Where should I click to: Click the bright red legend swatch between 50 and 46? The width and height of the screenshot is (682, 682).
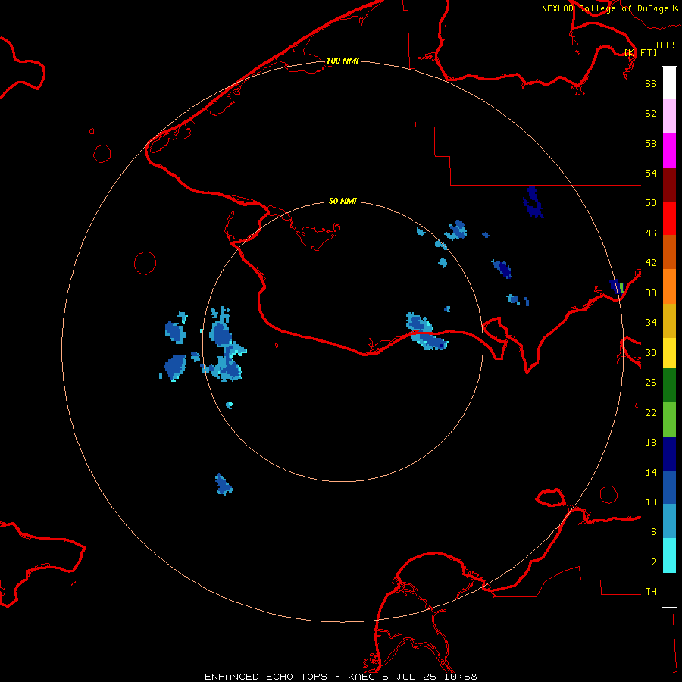click(669, 218)
